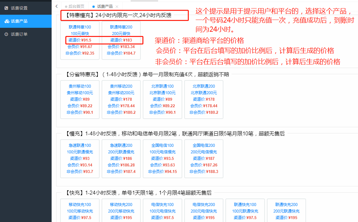
Task: Select the 移动快充200 product card
Action: (x=121, y=210)
